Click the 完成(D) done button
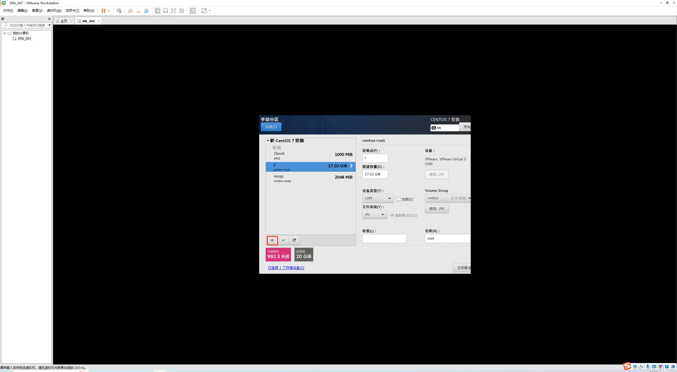This screenshot has width=677, height=372. click(x=271, y=127)
